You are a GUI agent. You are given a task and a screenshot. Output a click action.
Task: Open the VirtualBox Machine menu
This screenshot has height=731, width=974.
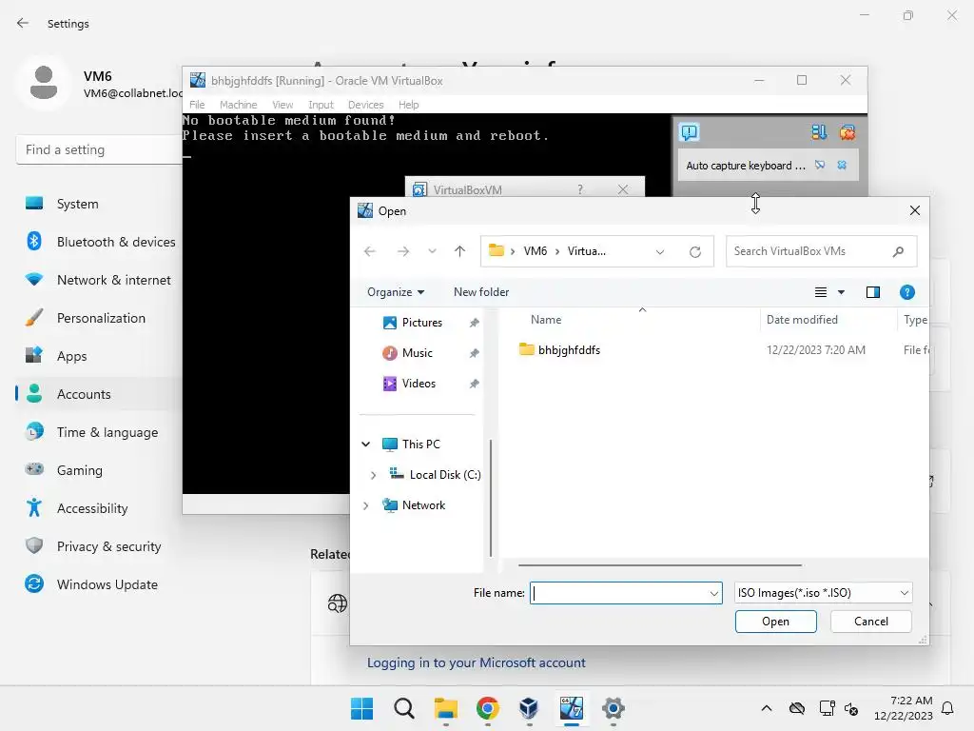238,105
